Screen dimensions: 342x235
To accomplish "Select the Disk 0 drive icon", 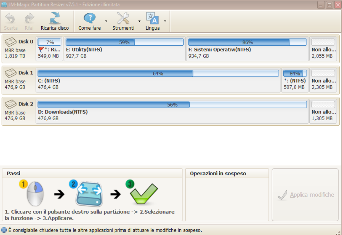I will [11, 42].
